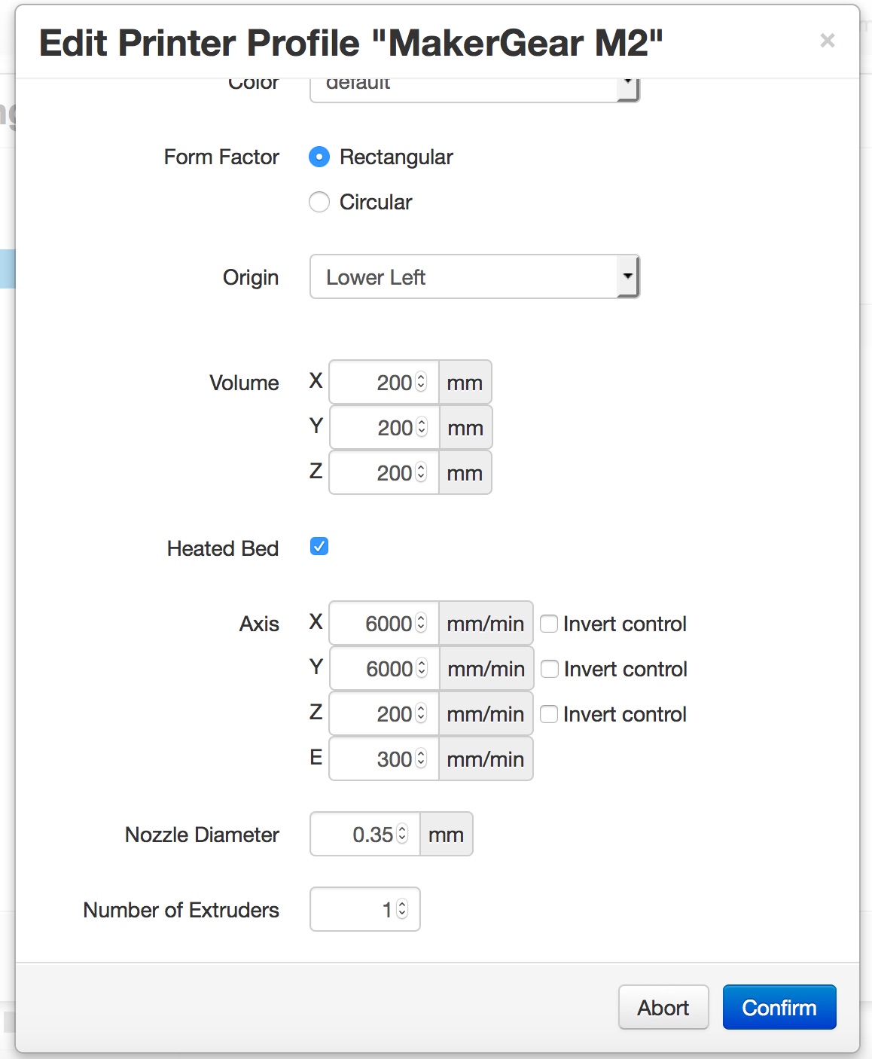The height and width of the screenshot is (1059, 872).
Task: Click the Confirm button
Action: 779,1008
